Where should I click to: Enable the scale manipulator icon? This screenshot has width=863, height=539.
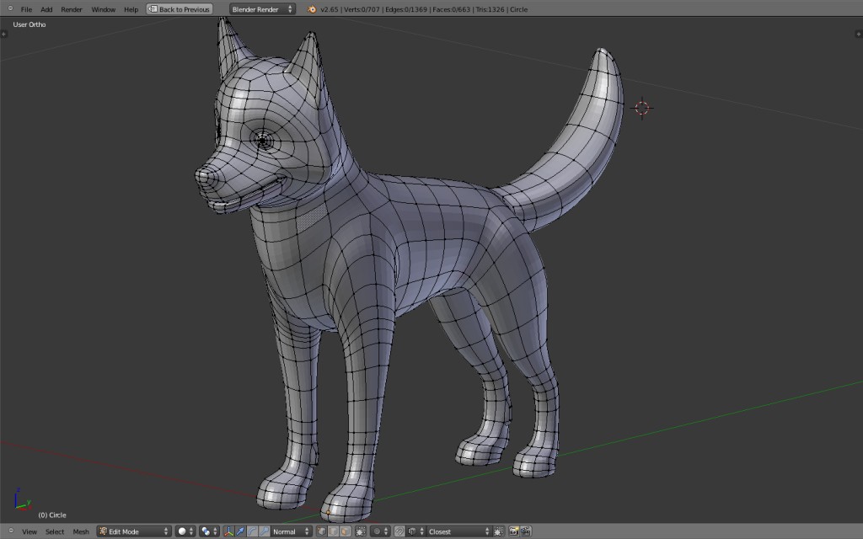pos(264,531)
